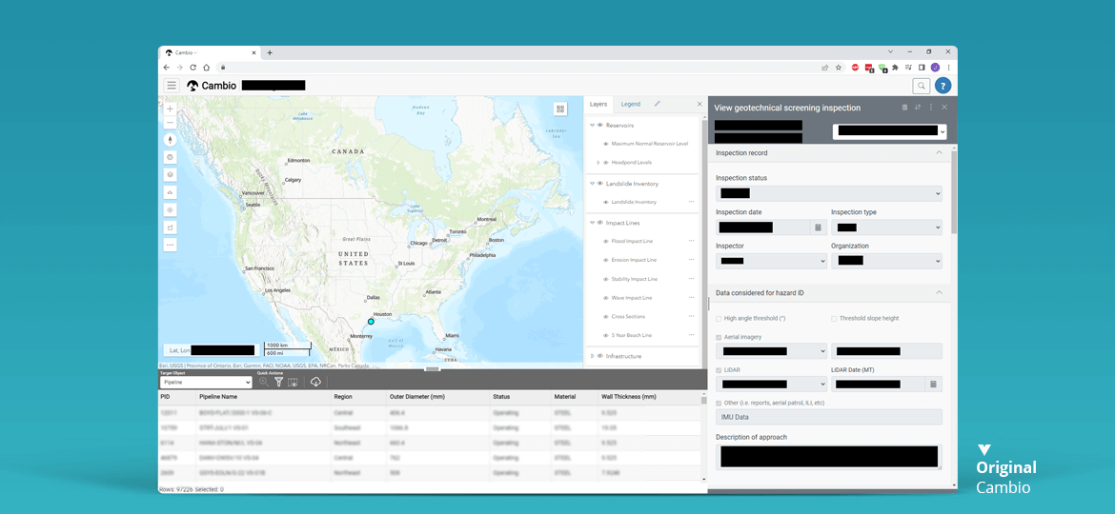Viewport: 1115px width, 514px height.
Task: Sort table by Pipeline Name column header
Action: (x=218, y=396)
